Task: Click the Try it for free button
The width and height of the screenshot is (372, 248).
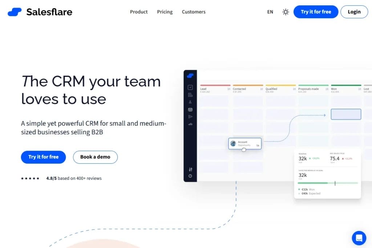Action: tap(315, 12)
